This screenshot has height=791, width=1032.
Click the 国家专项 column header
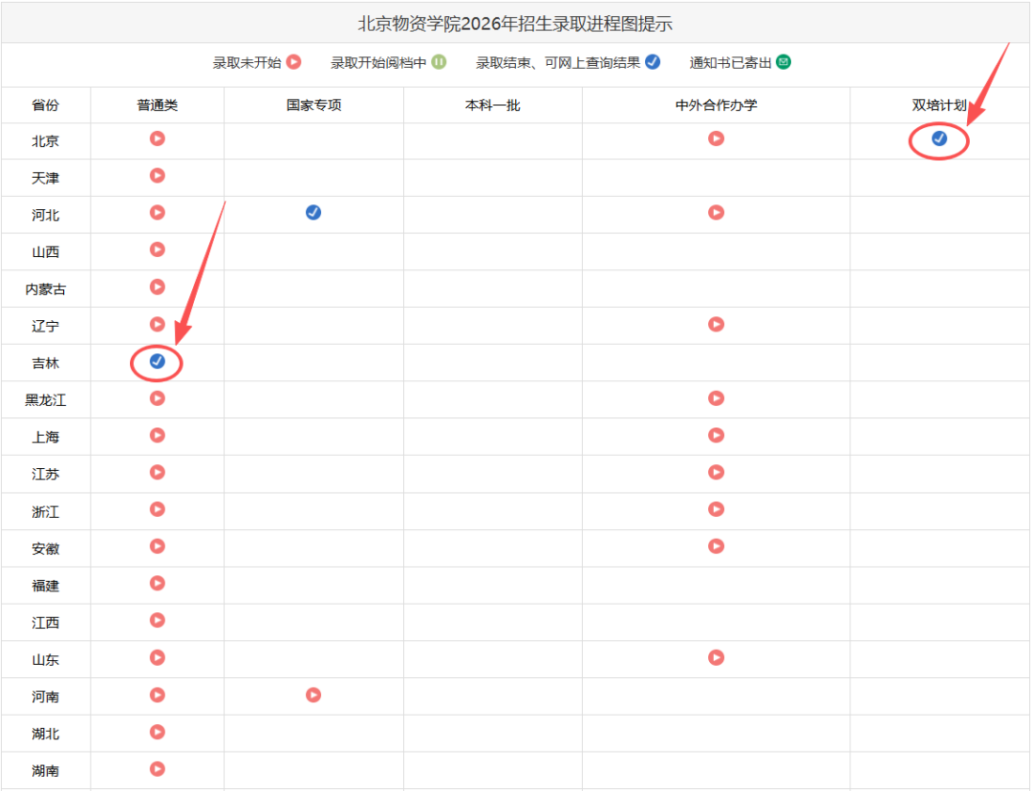click(x=314, y=105)
